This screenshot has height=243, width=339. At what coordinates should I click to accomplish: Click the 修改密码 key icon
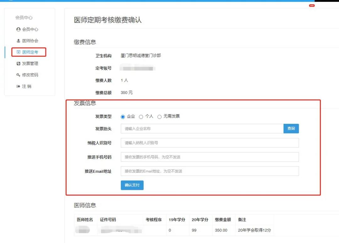click(18, 75)
